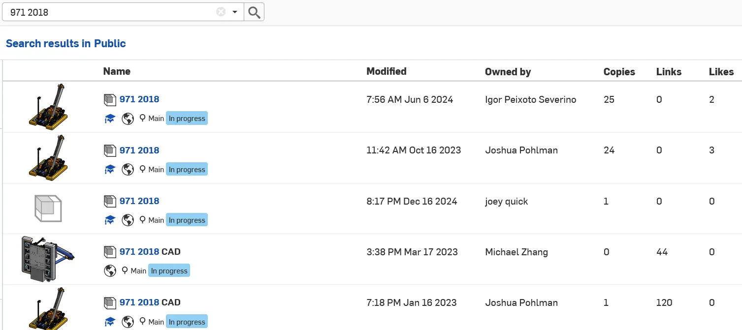Select the placeholder cube thumbnail for joey quick
742x330 pixels.
click(48, 209)
